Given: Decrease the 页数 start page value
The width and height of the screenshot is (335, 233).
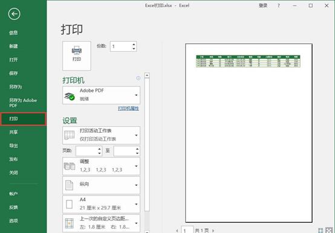Looking at the screenshot, I should click(x=100, y=153).
